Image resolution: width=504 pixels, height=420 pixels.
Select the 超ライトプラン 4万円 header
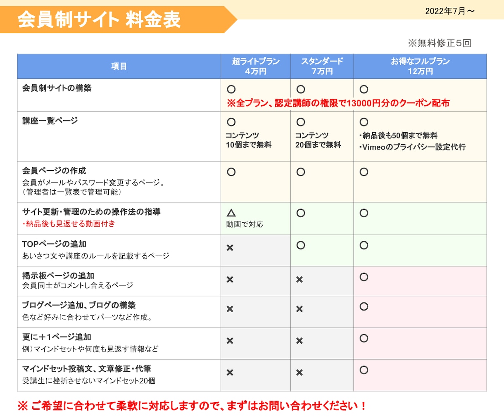click(256, 66)
